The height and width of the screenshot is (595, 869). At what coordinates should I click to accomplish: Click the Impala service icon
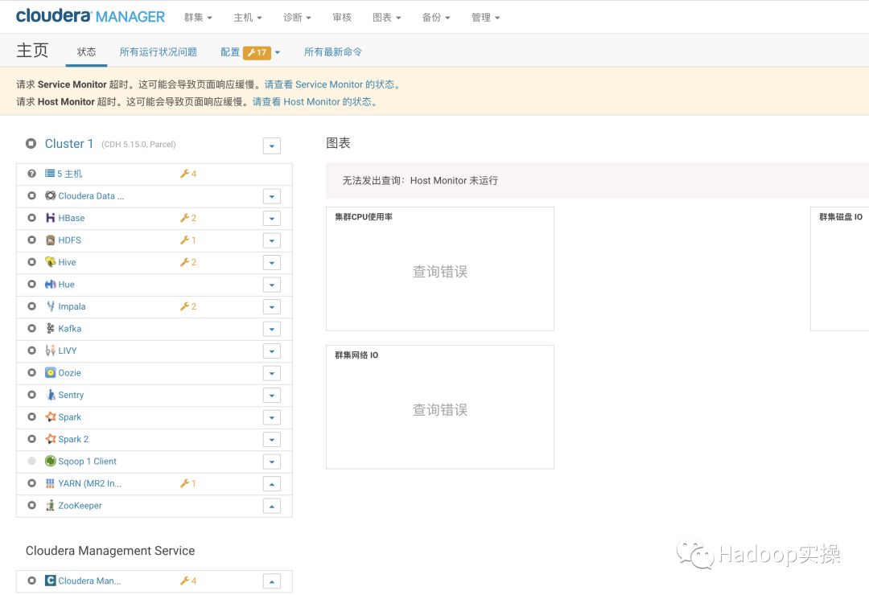(51, 306)
